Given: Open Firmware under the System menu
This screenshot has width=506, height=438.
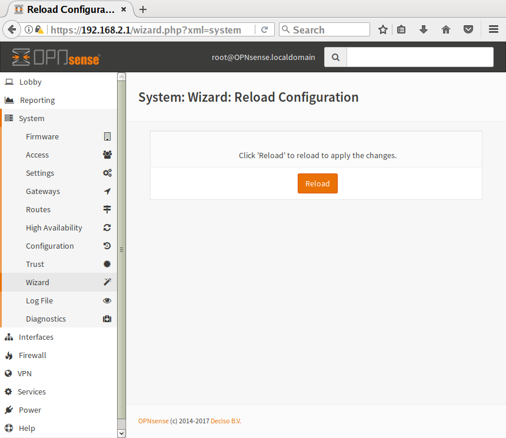Looking at the screenshot, I should (42, 136).
